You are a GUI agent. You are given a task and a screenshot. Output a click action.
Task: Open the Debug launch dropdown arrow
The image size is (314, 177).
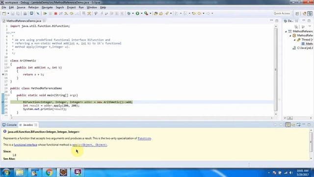click(133, 13)
